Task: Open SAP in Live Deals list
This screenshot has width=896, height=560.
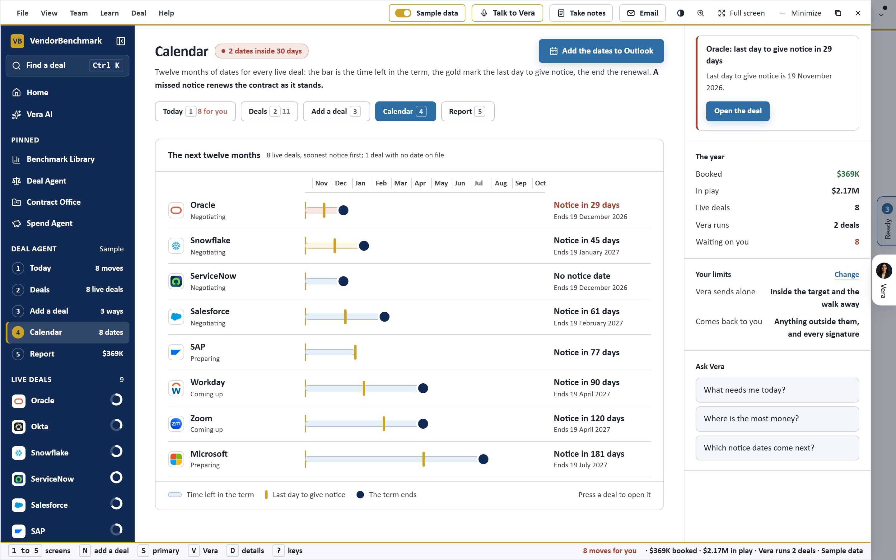Action: [68, 531]
